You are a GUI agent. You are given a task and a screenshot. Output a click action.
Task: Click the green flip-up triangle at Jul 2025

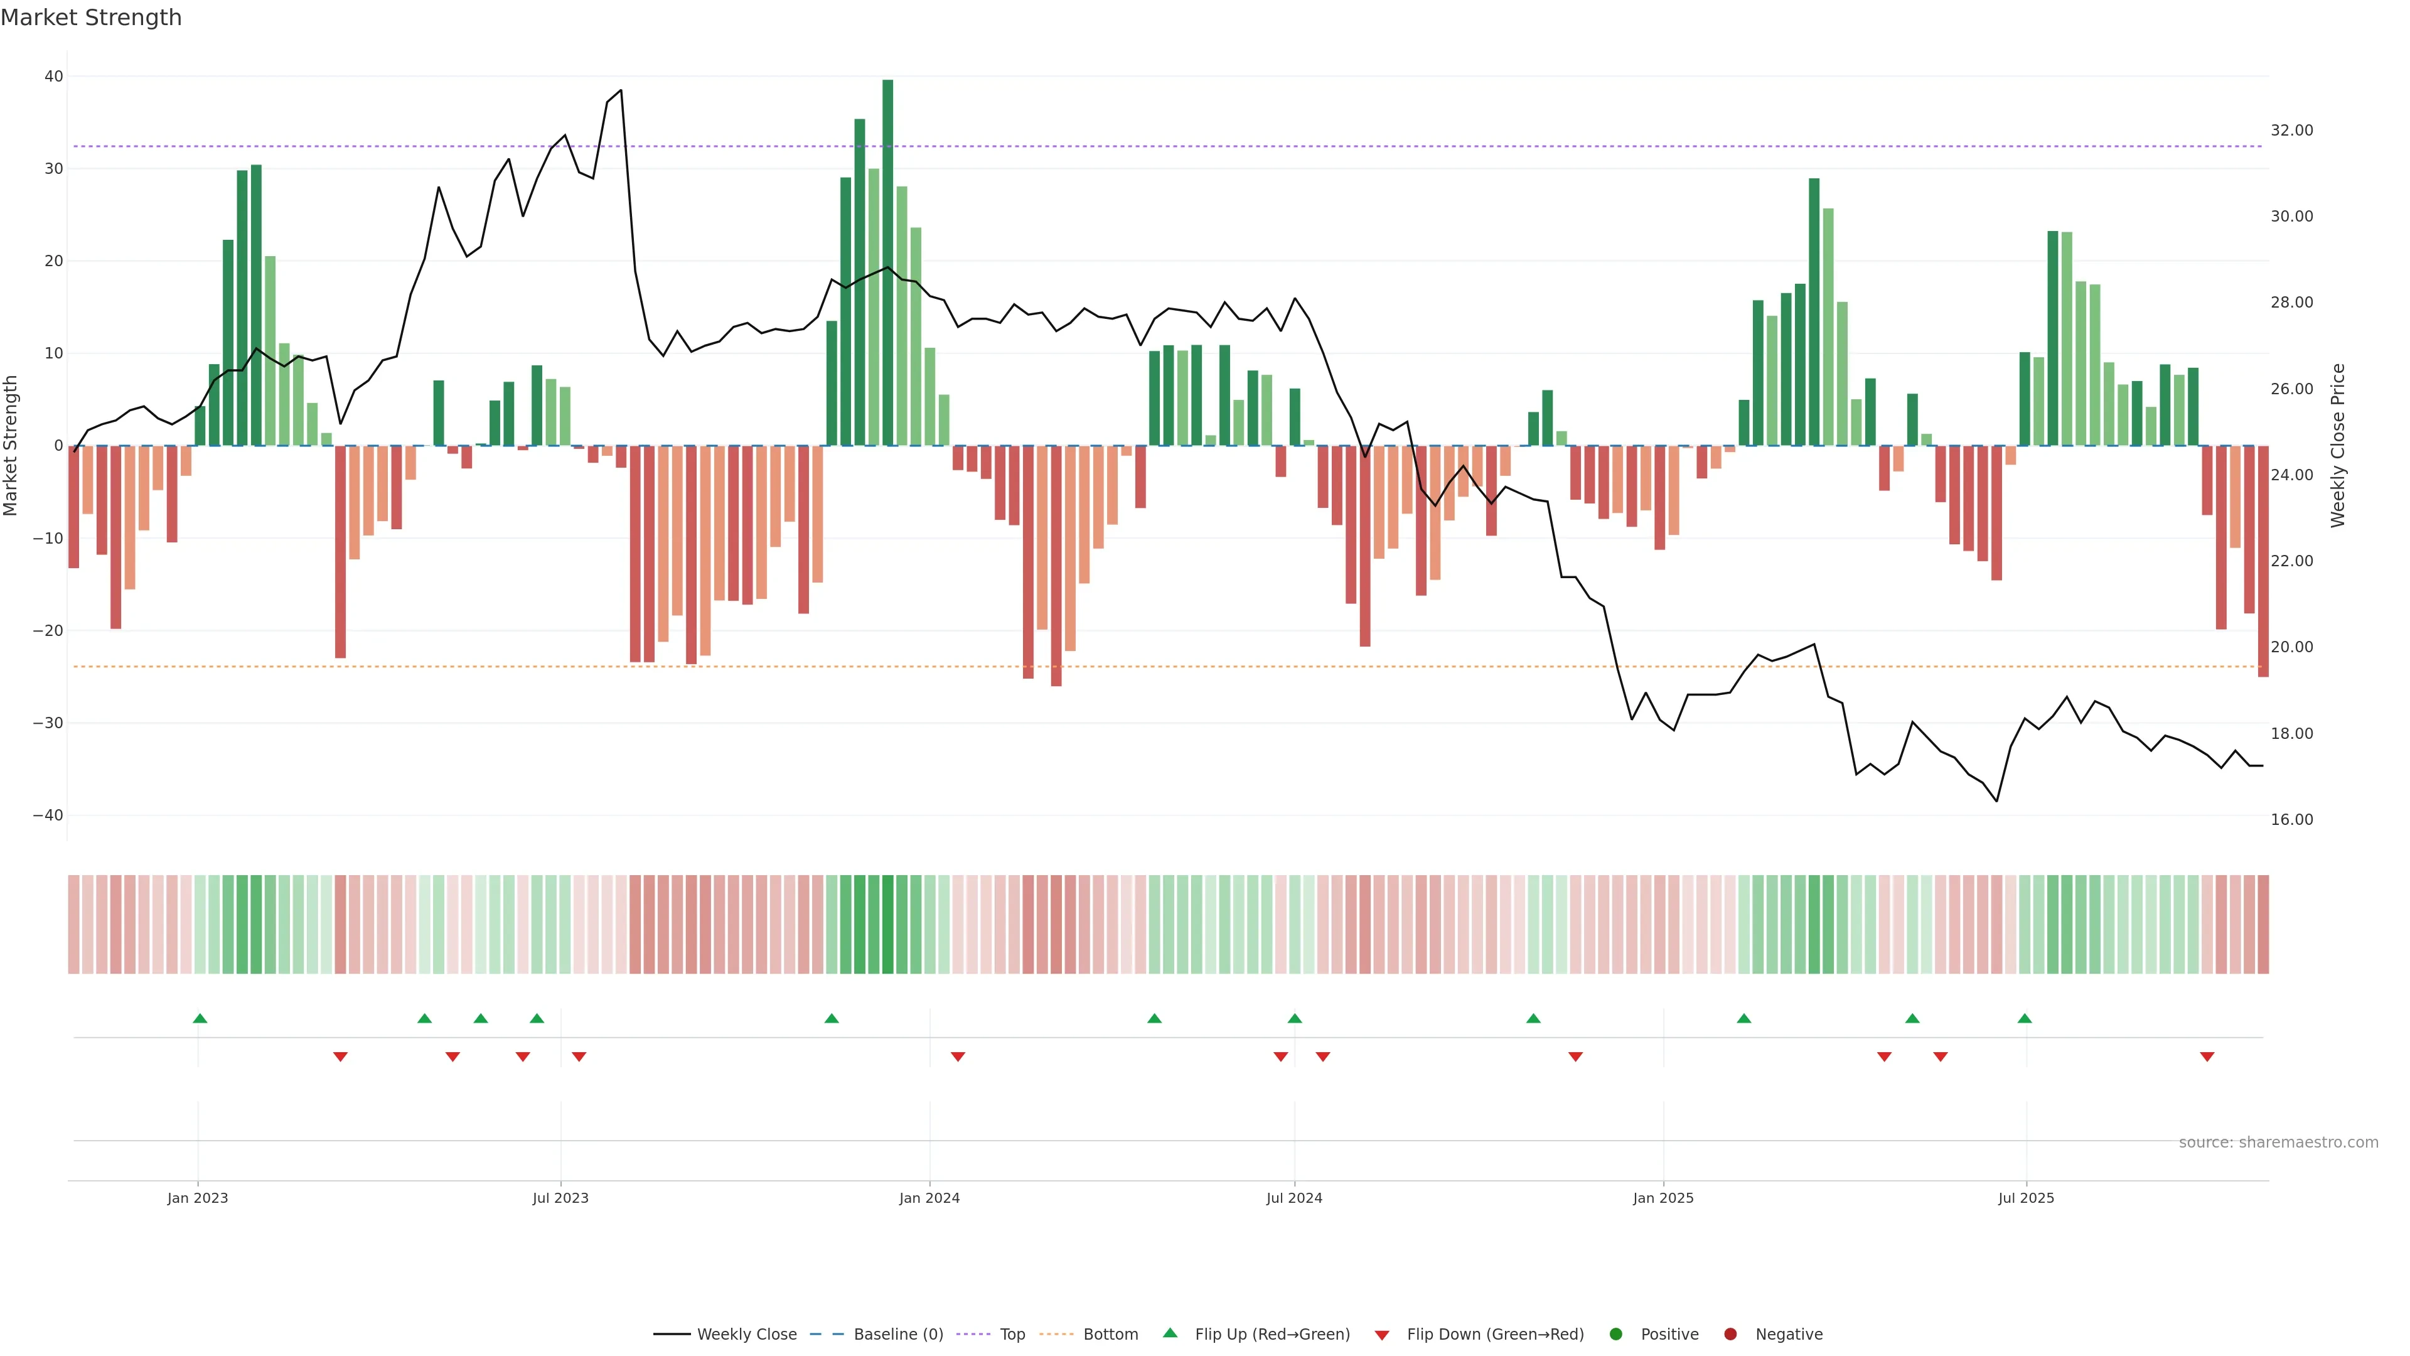pyautogui.click(x=2025, y=1018)
